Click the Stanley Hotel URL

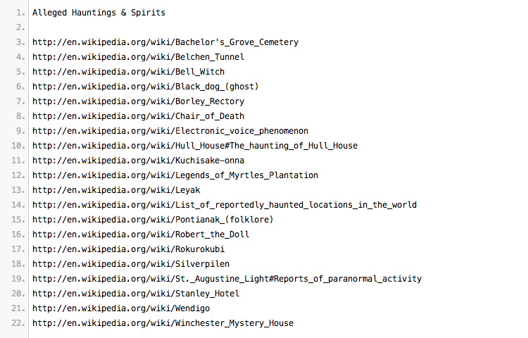point(136,294)
